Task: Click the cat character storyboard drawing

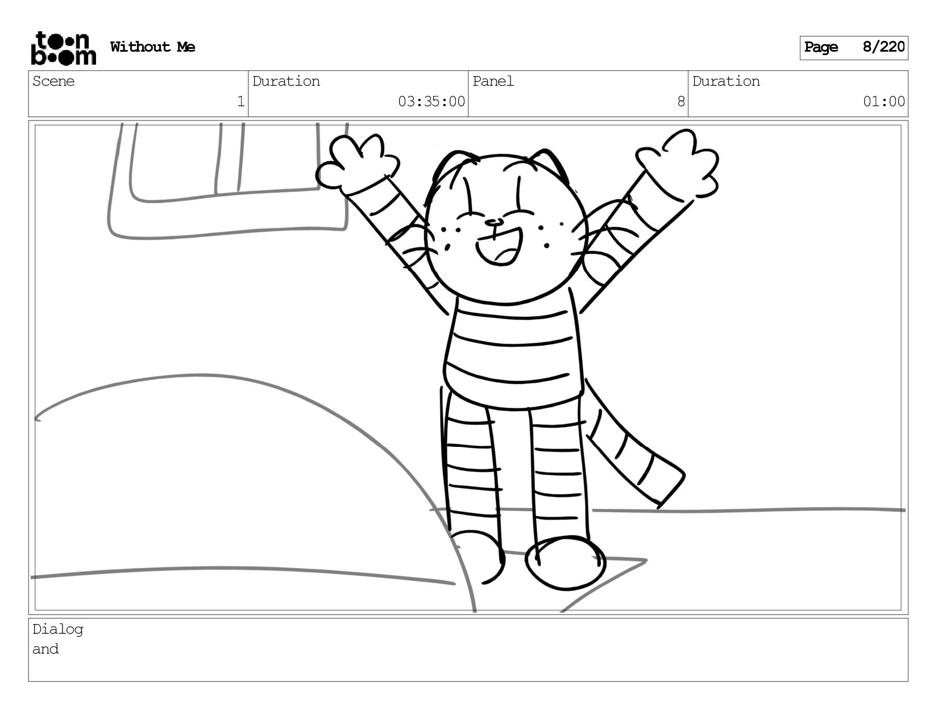Action: [516, 360]
